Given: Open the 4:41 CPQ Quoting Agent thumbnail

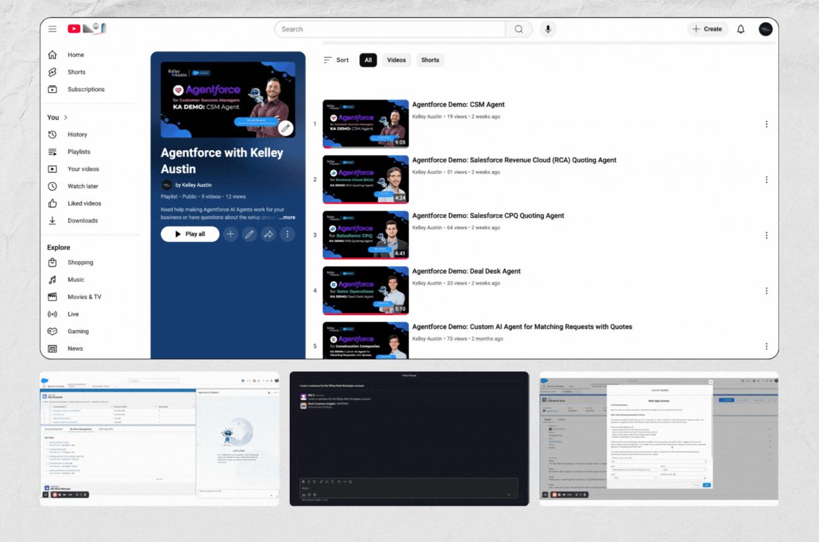Looking at the screenshot, I should click(365, 234).
